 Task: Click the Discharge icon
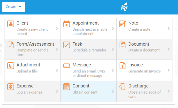tap(122, 87)
